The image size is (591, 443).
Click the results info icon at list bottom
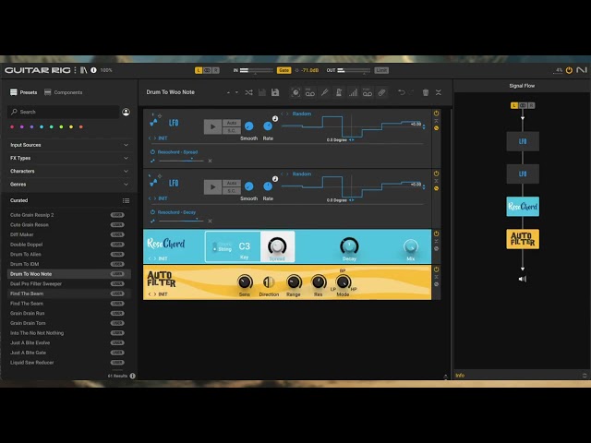click(x=133, y=376)
